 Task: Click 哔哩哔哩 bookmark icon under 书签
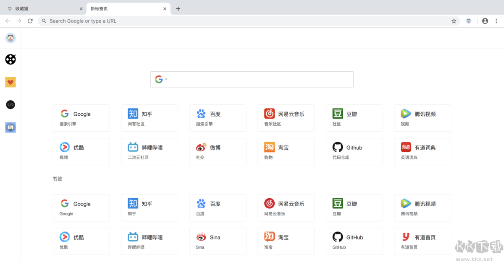(x=133, y=237)
